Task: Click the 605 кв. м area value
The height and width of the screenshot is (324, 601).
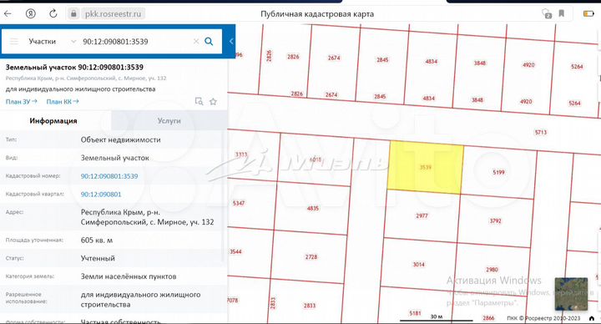Action: pos(97,240)
